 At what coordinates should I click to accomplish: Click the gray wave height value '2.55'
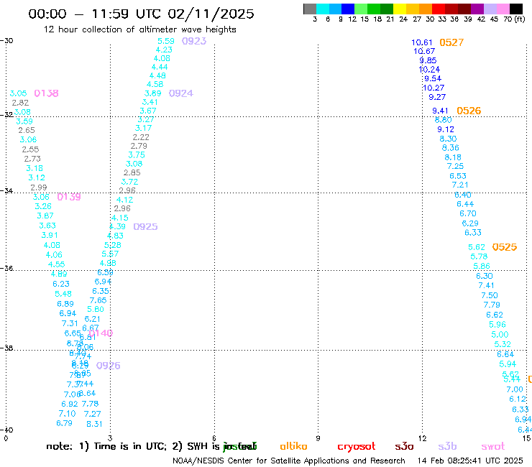click(x=30, y=149)
